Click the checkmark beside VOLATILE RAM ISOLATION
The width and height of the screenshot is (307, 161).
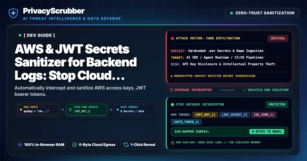245,90
